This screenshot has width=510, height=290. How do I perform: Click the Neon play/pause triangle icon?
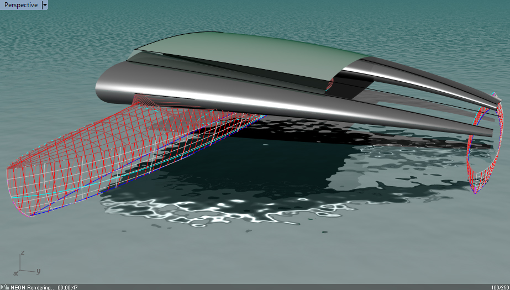[2, 287]
